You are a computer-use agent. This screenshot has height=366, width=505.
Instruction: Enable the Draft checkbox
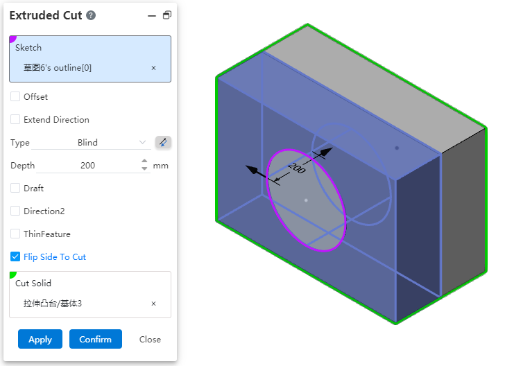[x=15, y=188]
